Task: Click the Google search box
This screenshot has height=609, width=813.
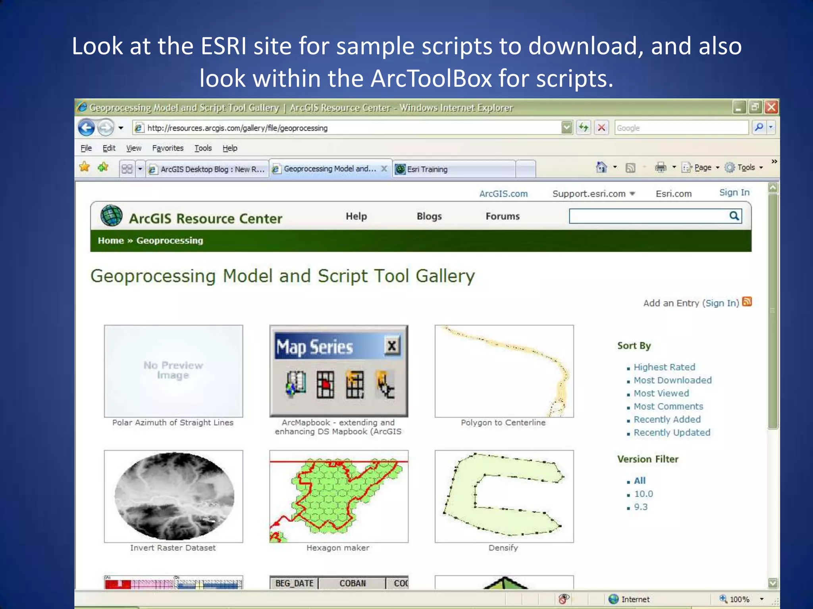Action: point(681,128)
